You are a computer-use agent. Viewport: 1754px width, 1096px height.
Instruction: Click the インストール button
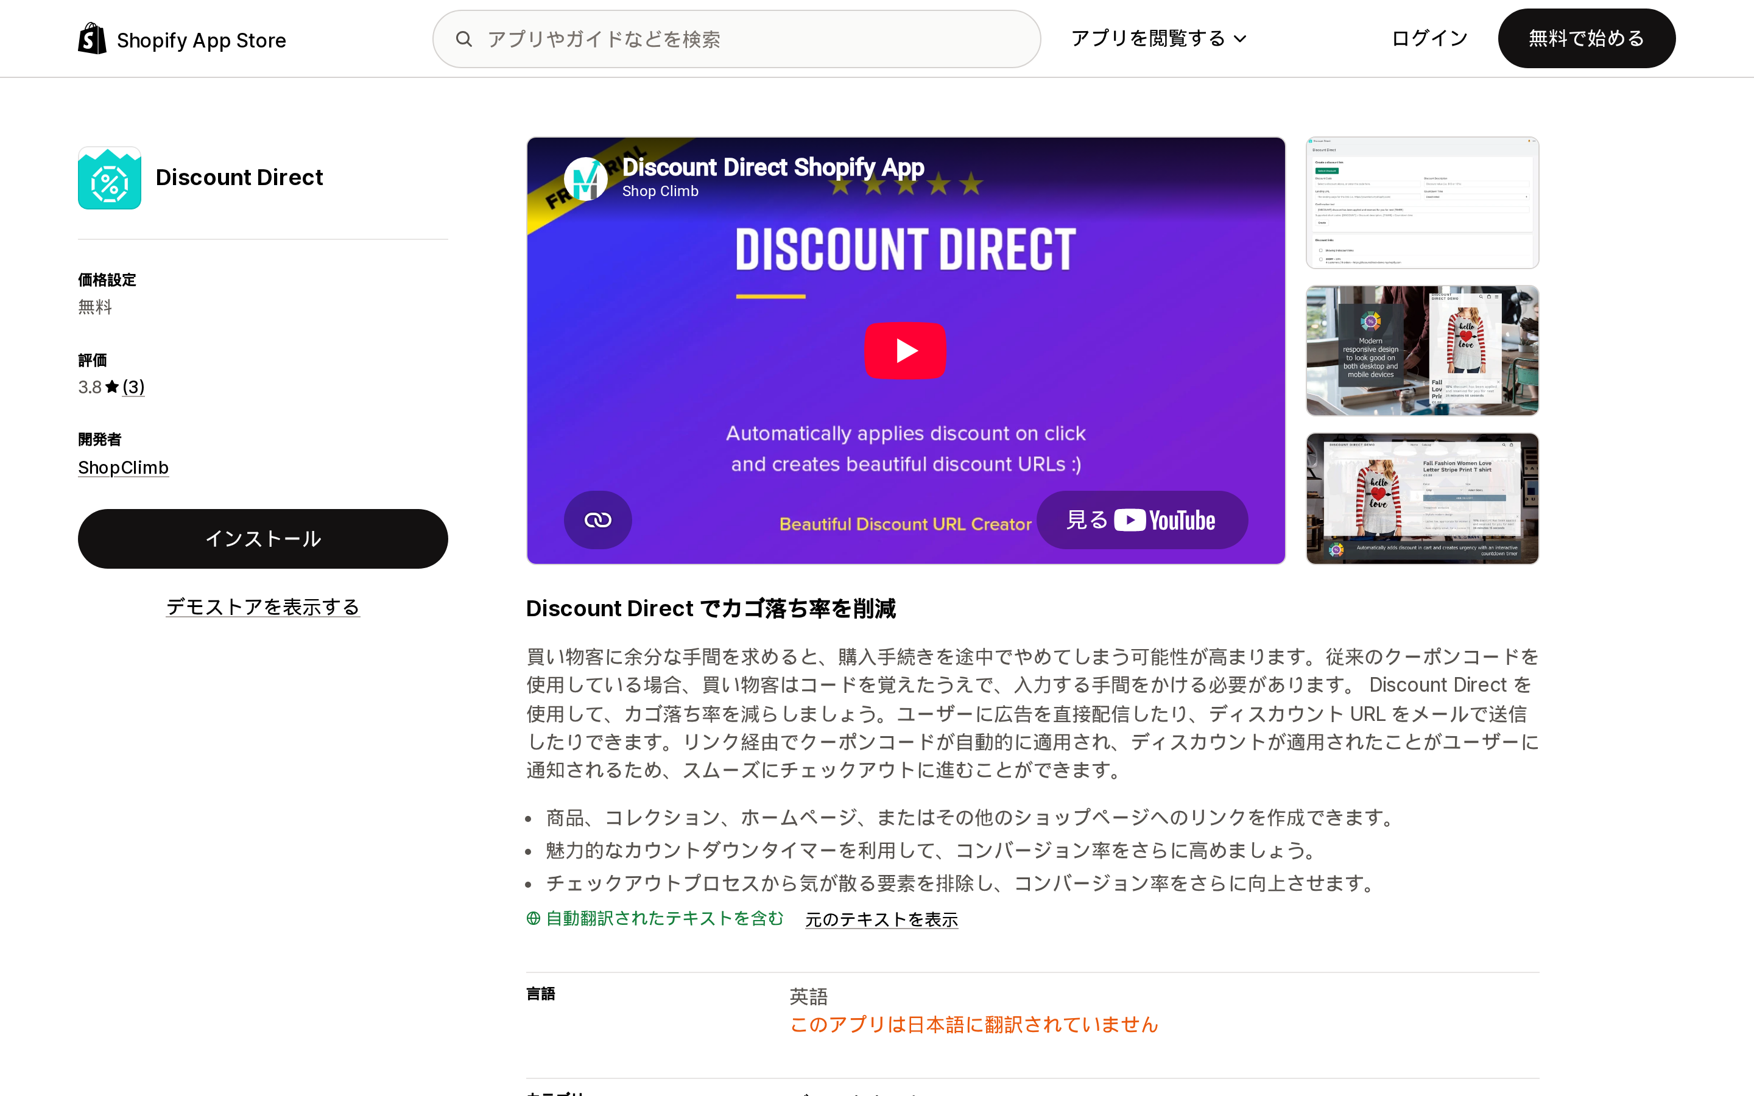[263, 539]
